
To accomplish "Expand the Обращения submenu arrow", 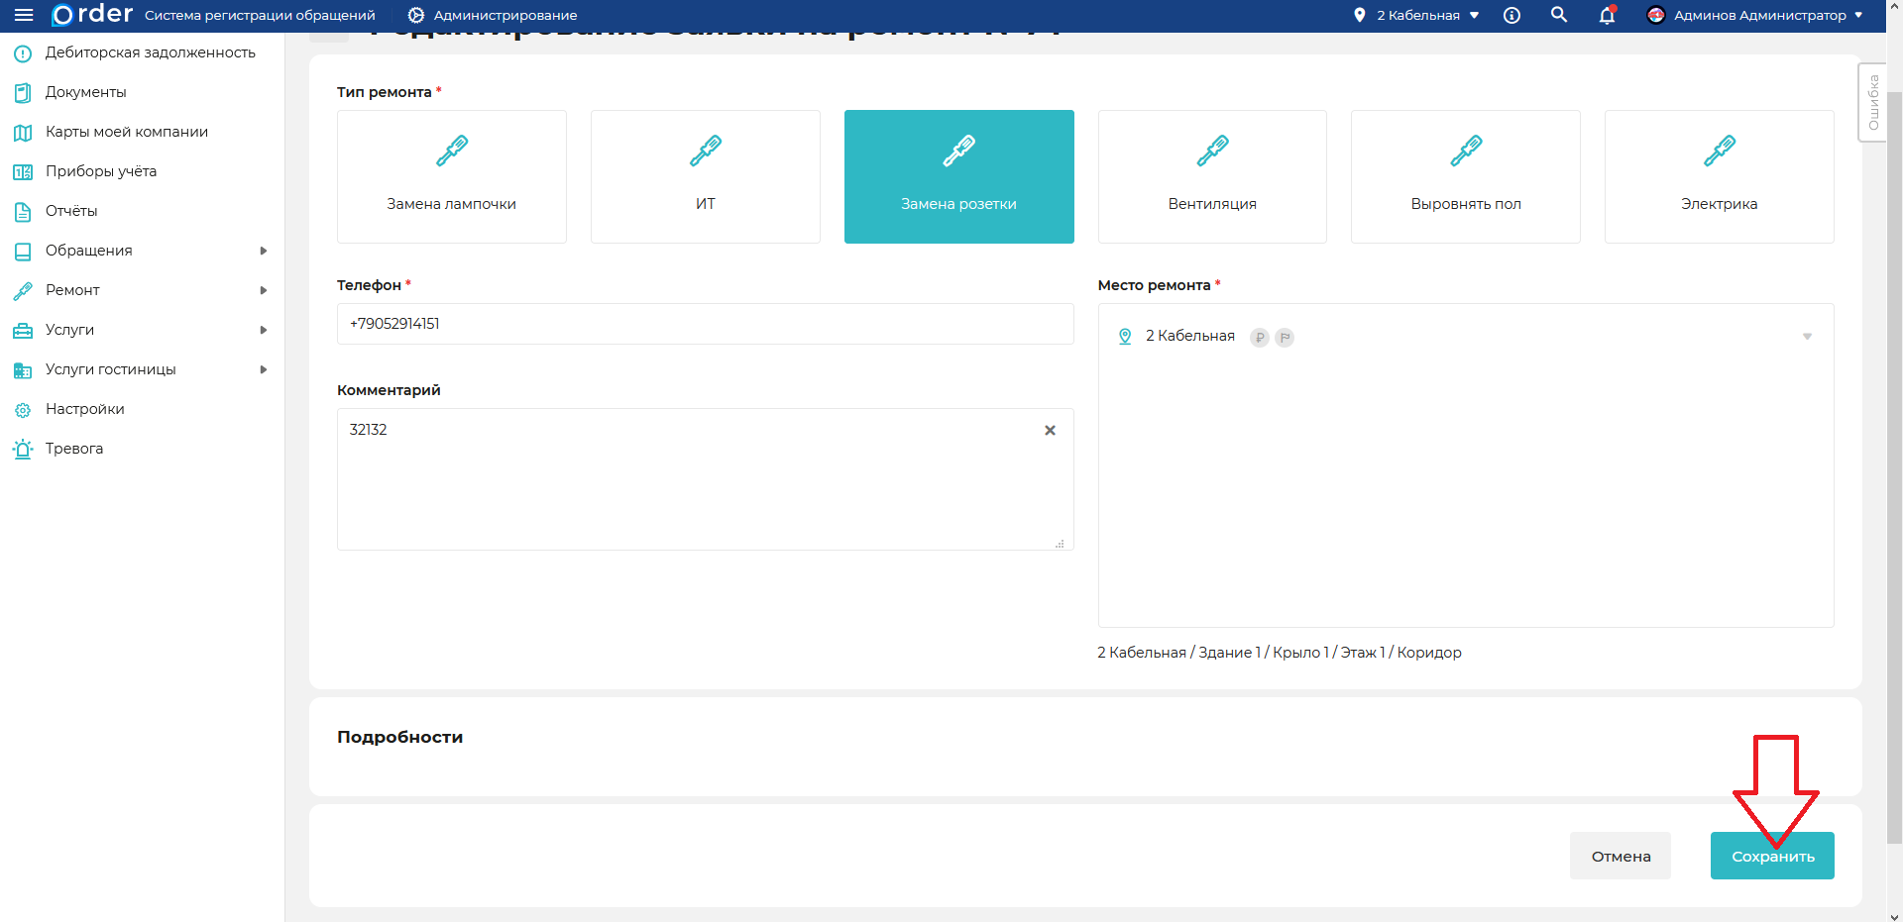I will coord(263,251).
